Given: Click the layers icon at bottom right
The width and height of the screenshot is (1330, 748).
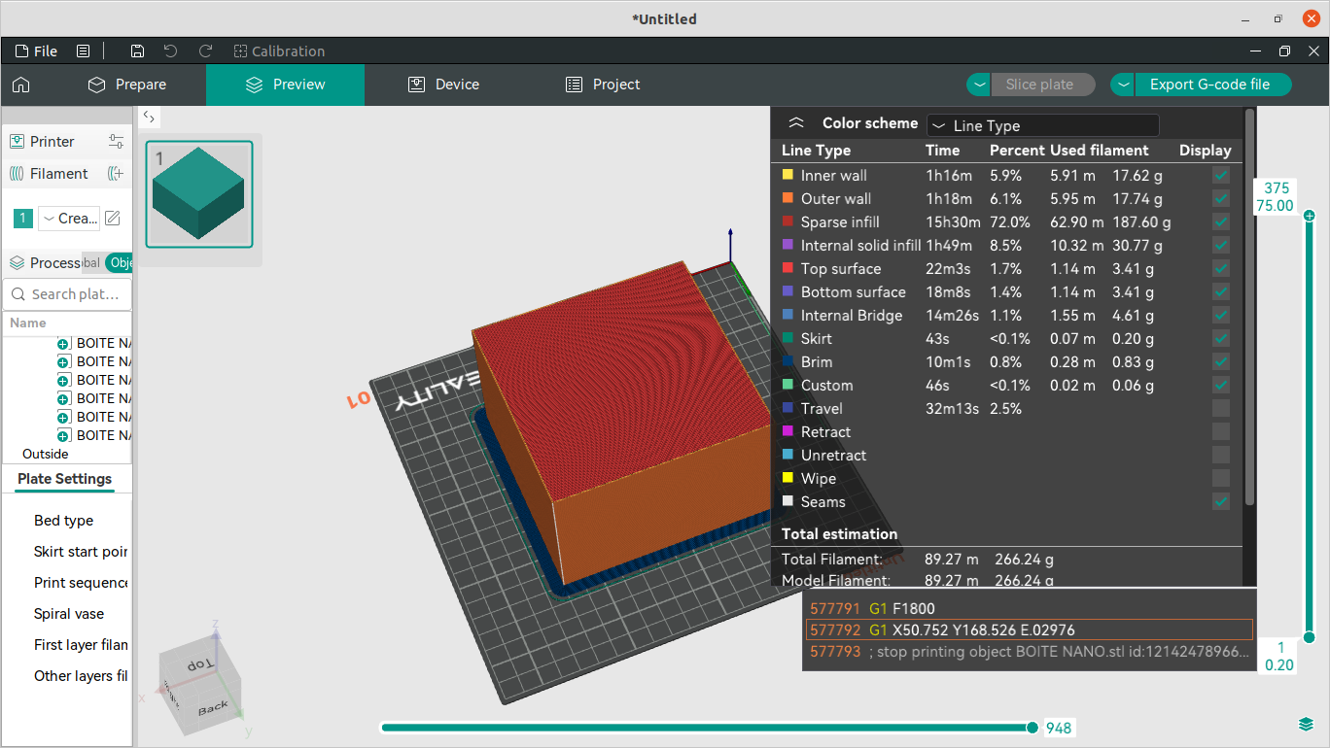Looking at the screenshot, I should [1306, 725].
